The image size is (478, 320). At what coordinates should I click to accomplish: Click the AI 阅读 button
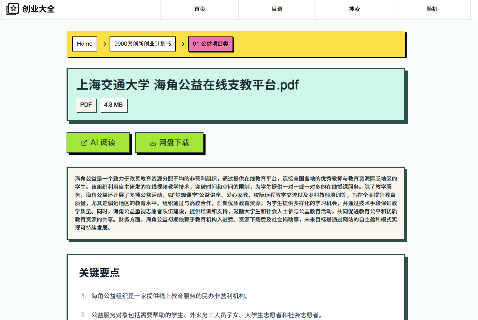point(98,142)
